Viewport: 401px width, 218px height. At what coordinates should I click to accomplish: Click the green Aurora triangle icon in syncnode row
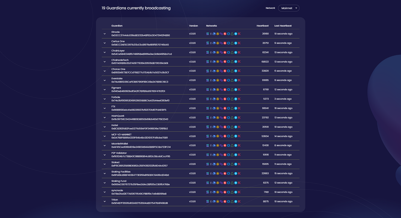[x=232, y=192]
